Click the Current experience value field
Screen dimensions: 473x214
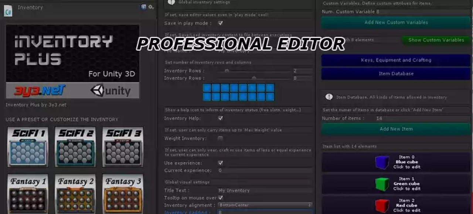(x=265, y=170)
